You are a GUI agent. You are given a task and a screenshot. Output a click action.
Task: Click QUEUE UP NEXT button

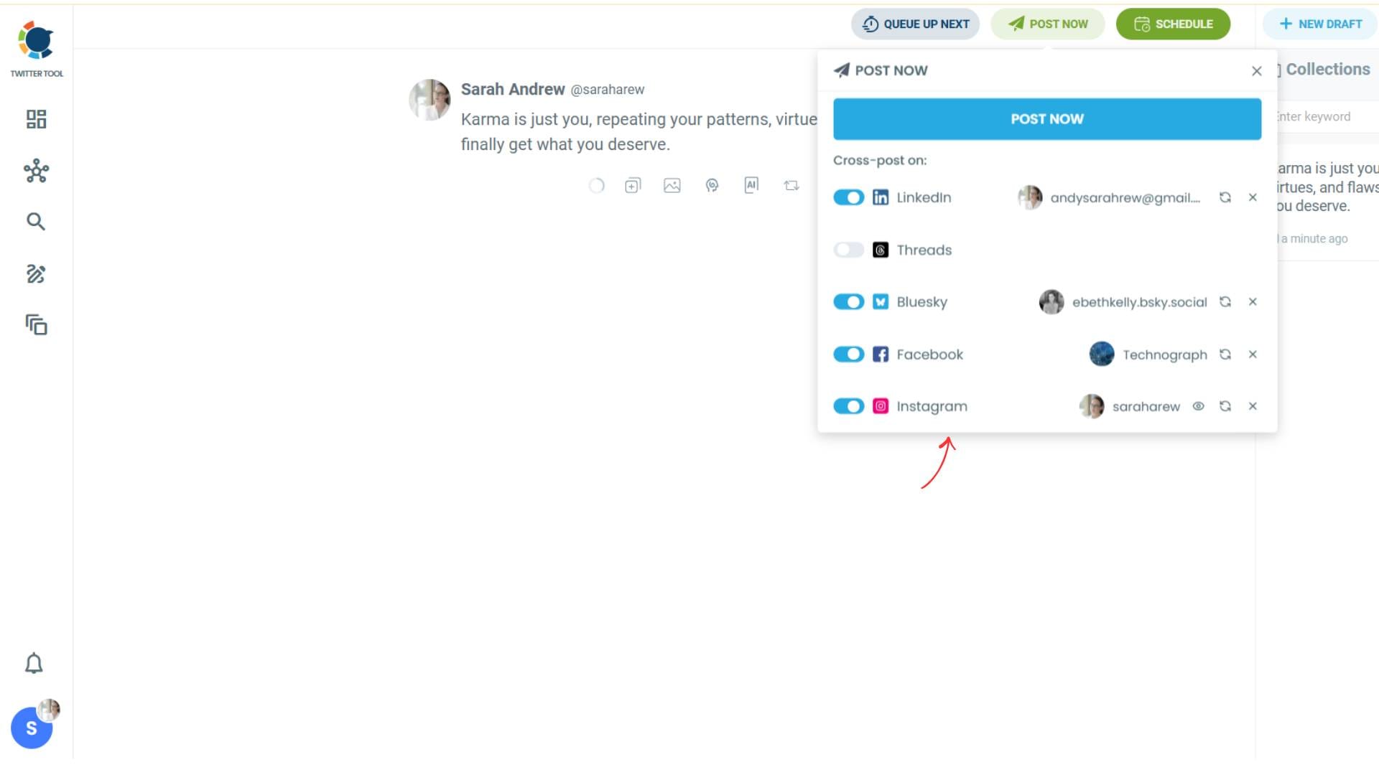pos(915,24)
